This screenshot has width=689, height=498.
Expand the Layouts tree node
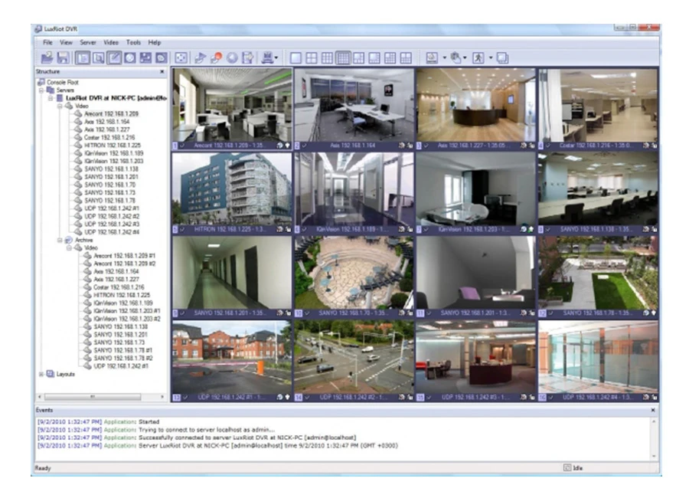click(41, 374)
